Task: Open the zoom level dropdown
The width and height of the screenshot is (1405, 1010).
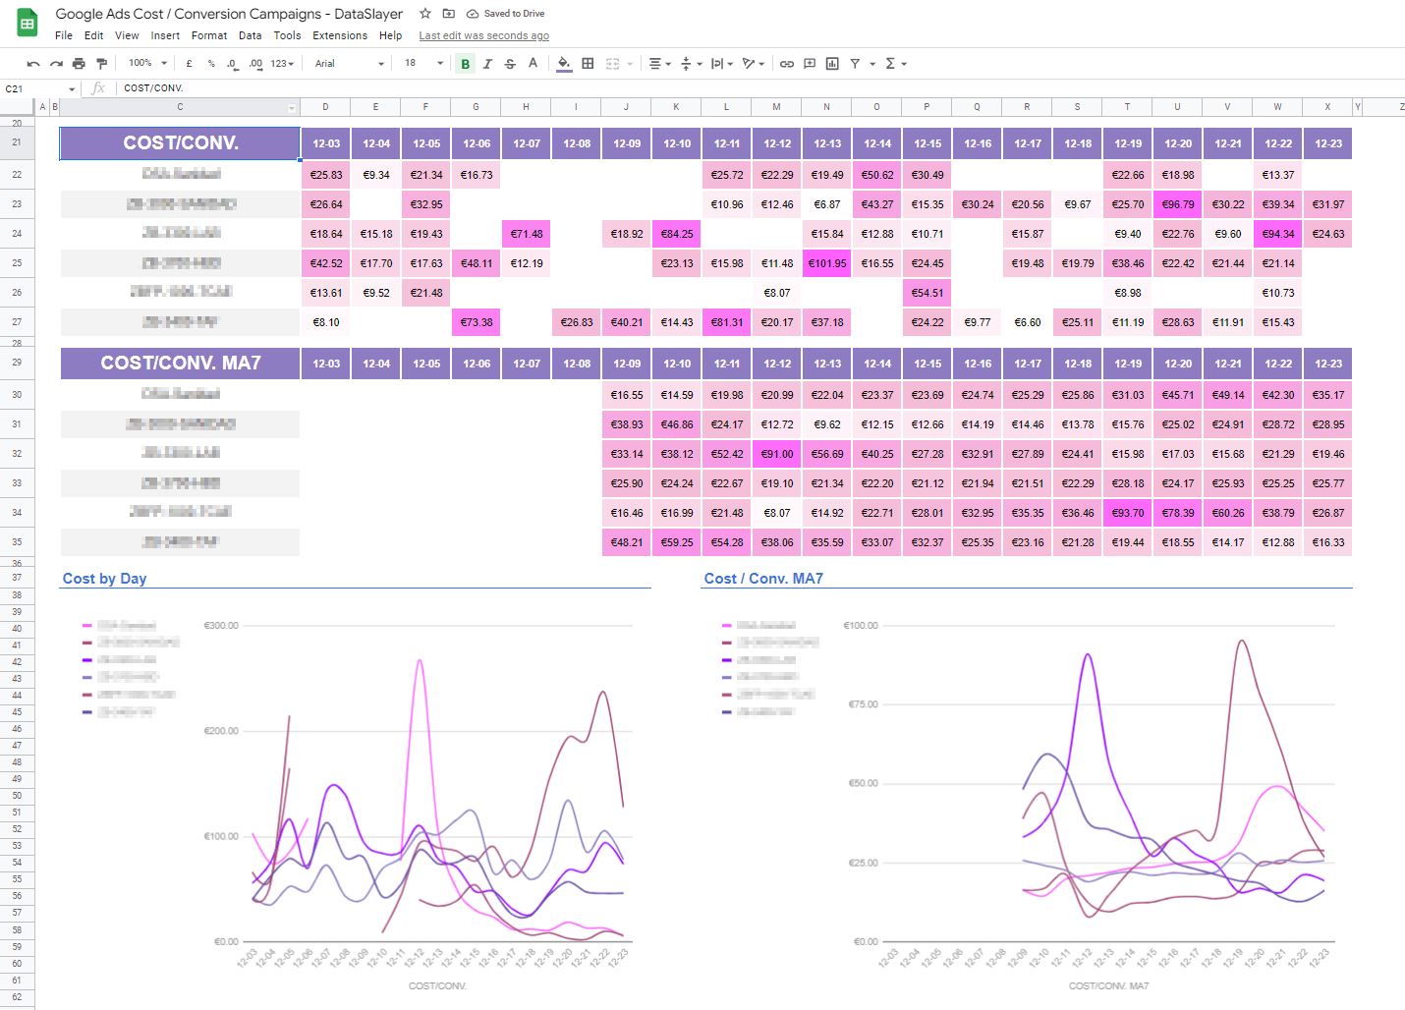Action: coord(147,64)
